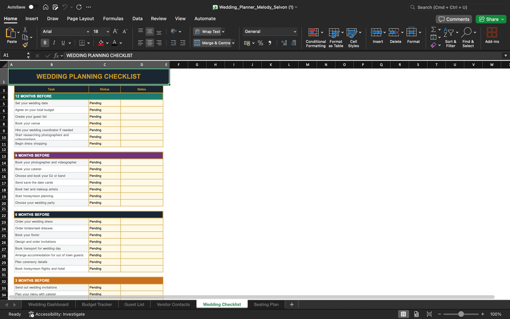510x319 pixels.
Task: Switch to the Insert ribbon tab
Action: click(31, 18)
